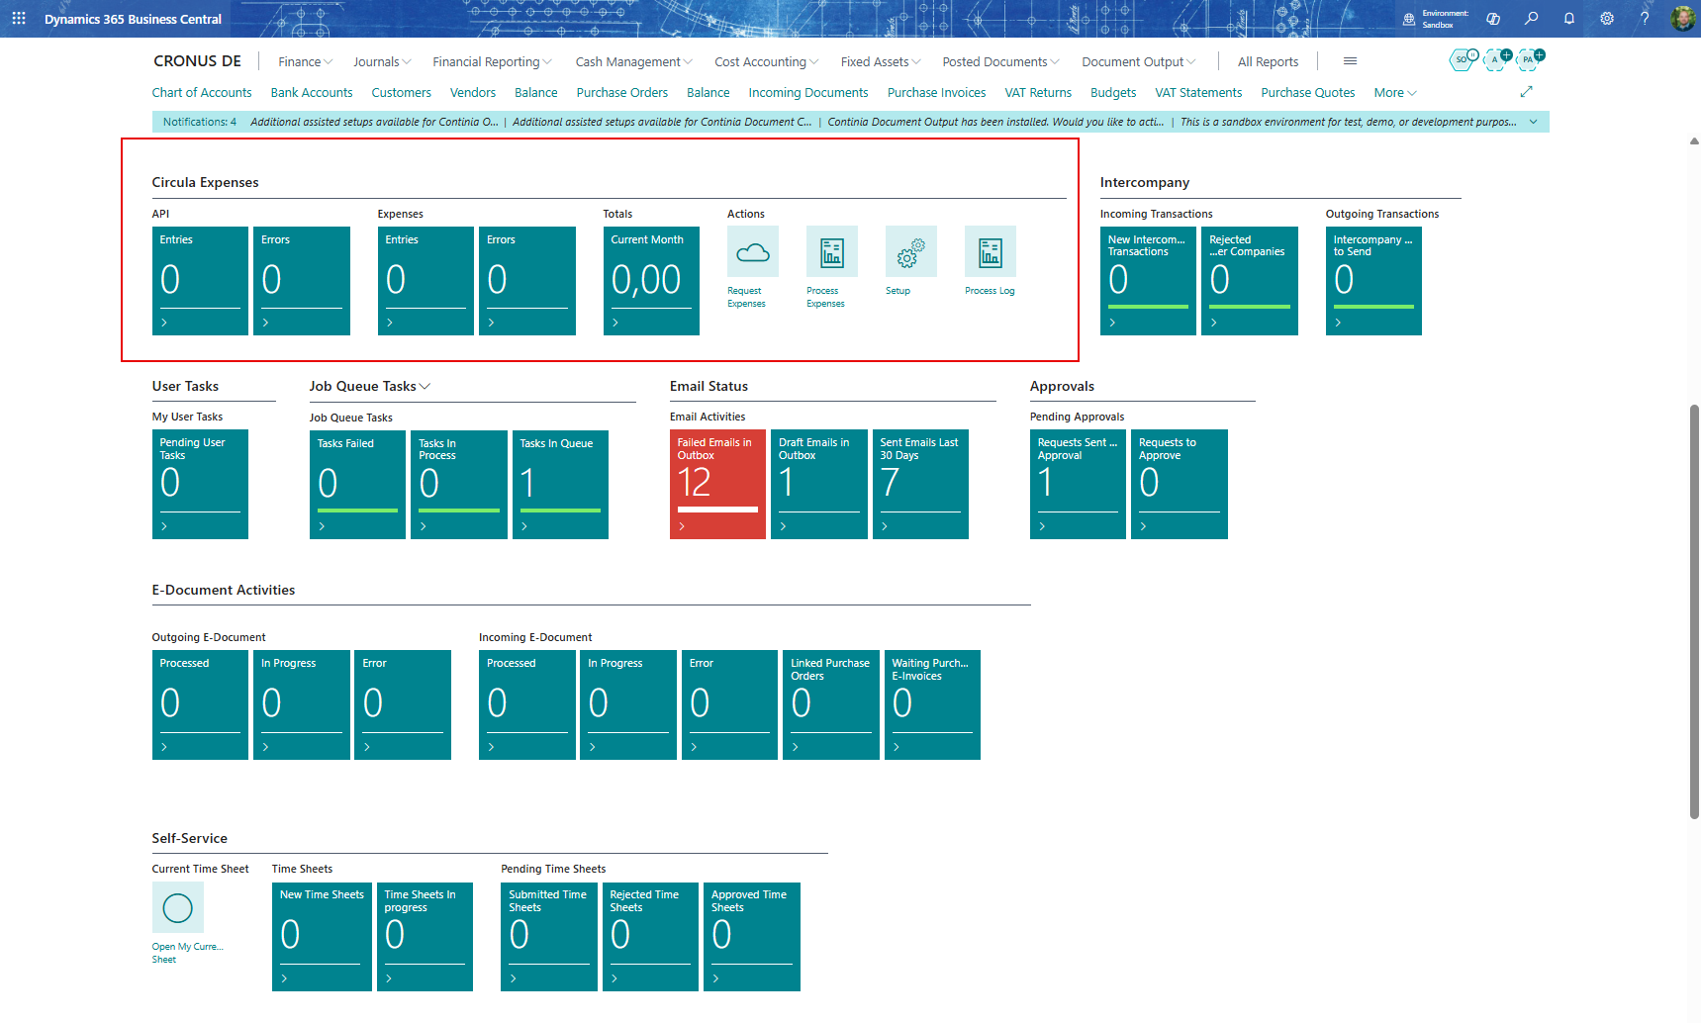Image resolution: width=1701 pixels, height=1023 pixels.
Task: Go to Customers list
Action: [402, 93]
